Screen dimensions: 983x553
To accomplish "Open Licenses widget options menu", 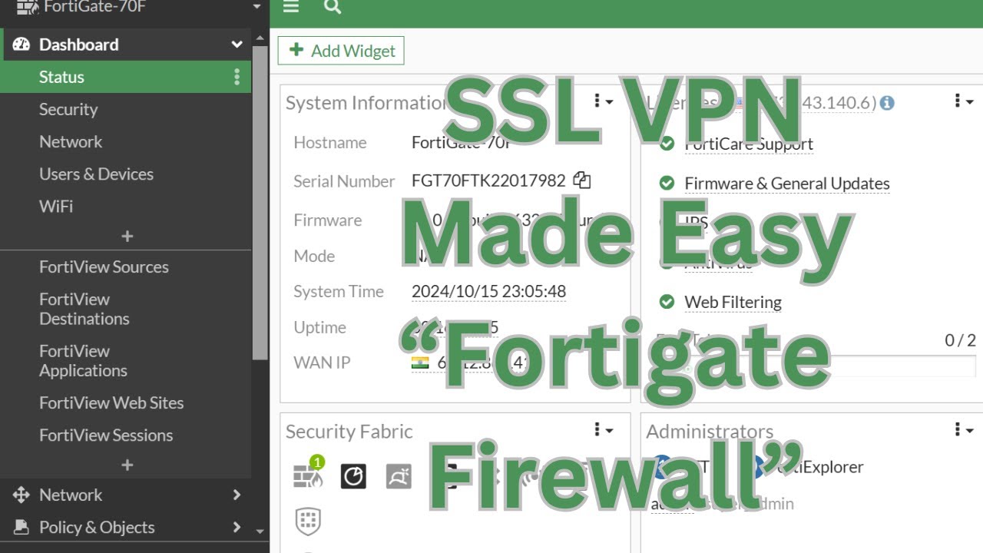I will pyautogui.click(x=964, y=101).
